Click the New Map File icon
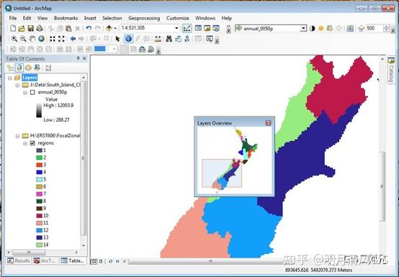The width and height of the screenshot is (399, 277). coord(13,28)
